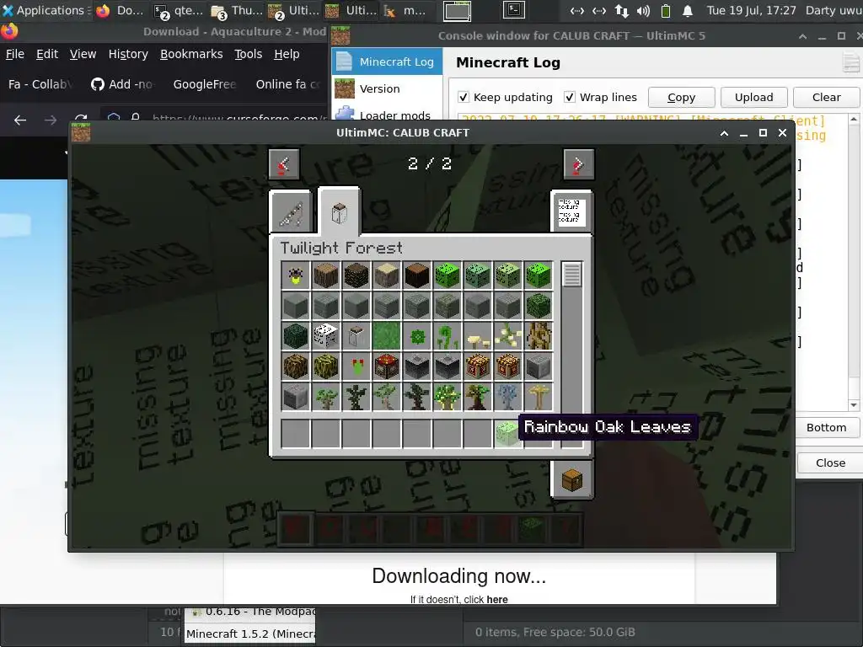This screenshot has width=863, height=647.
Task: Roll up the console window with caret
Action: pyautogui.click(x=802, y=36)
